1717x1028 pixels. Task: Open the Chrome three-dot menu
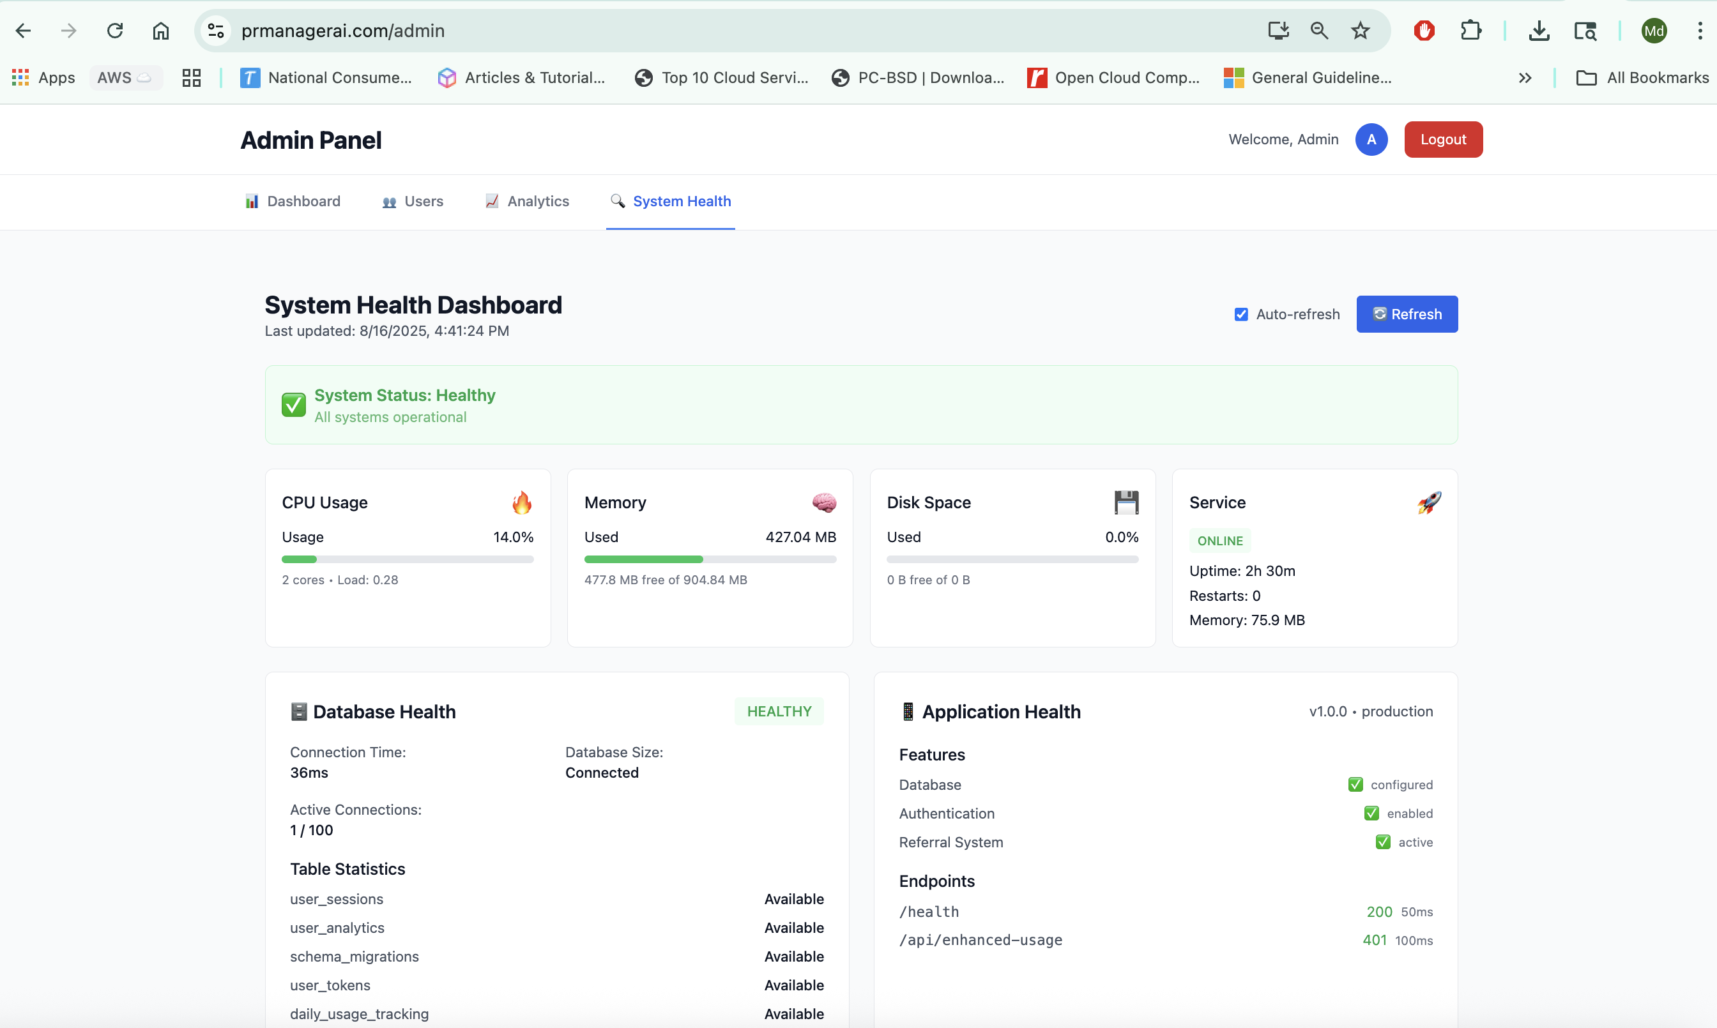[1700, 31]
